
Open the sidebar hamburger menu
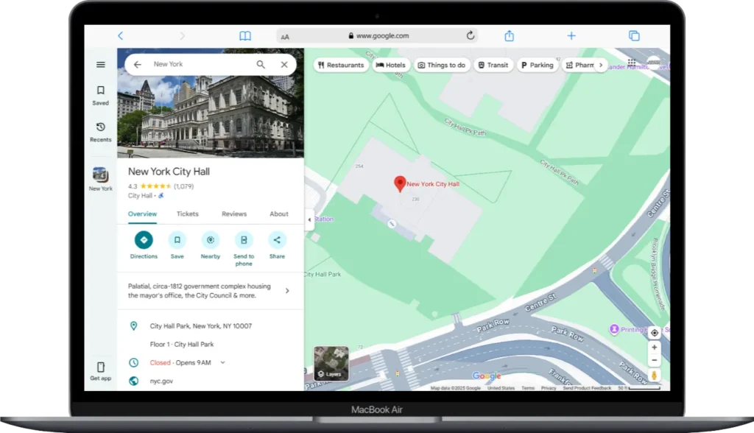click(100, 64)
